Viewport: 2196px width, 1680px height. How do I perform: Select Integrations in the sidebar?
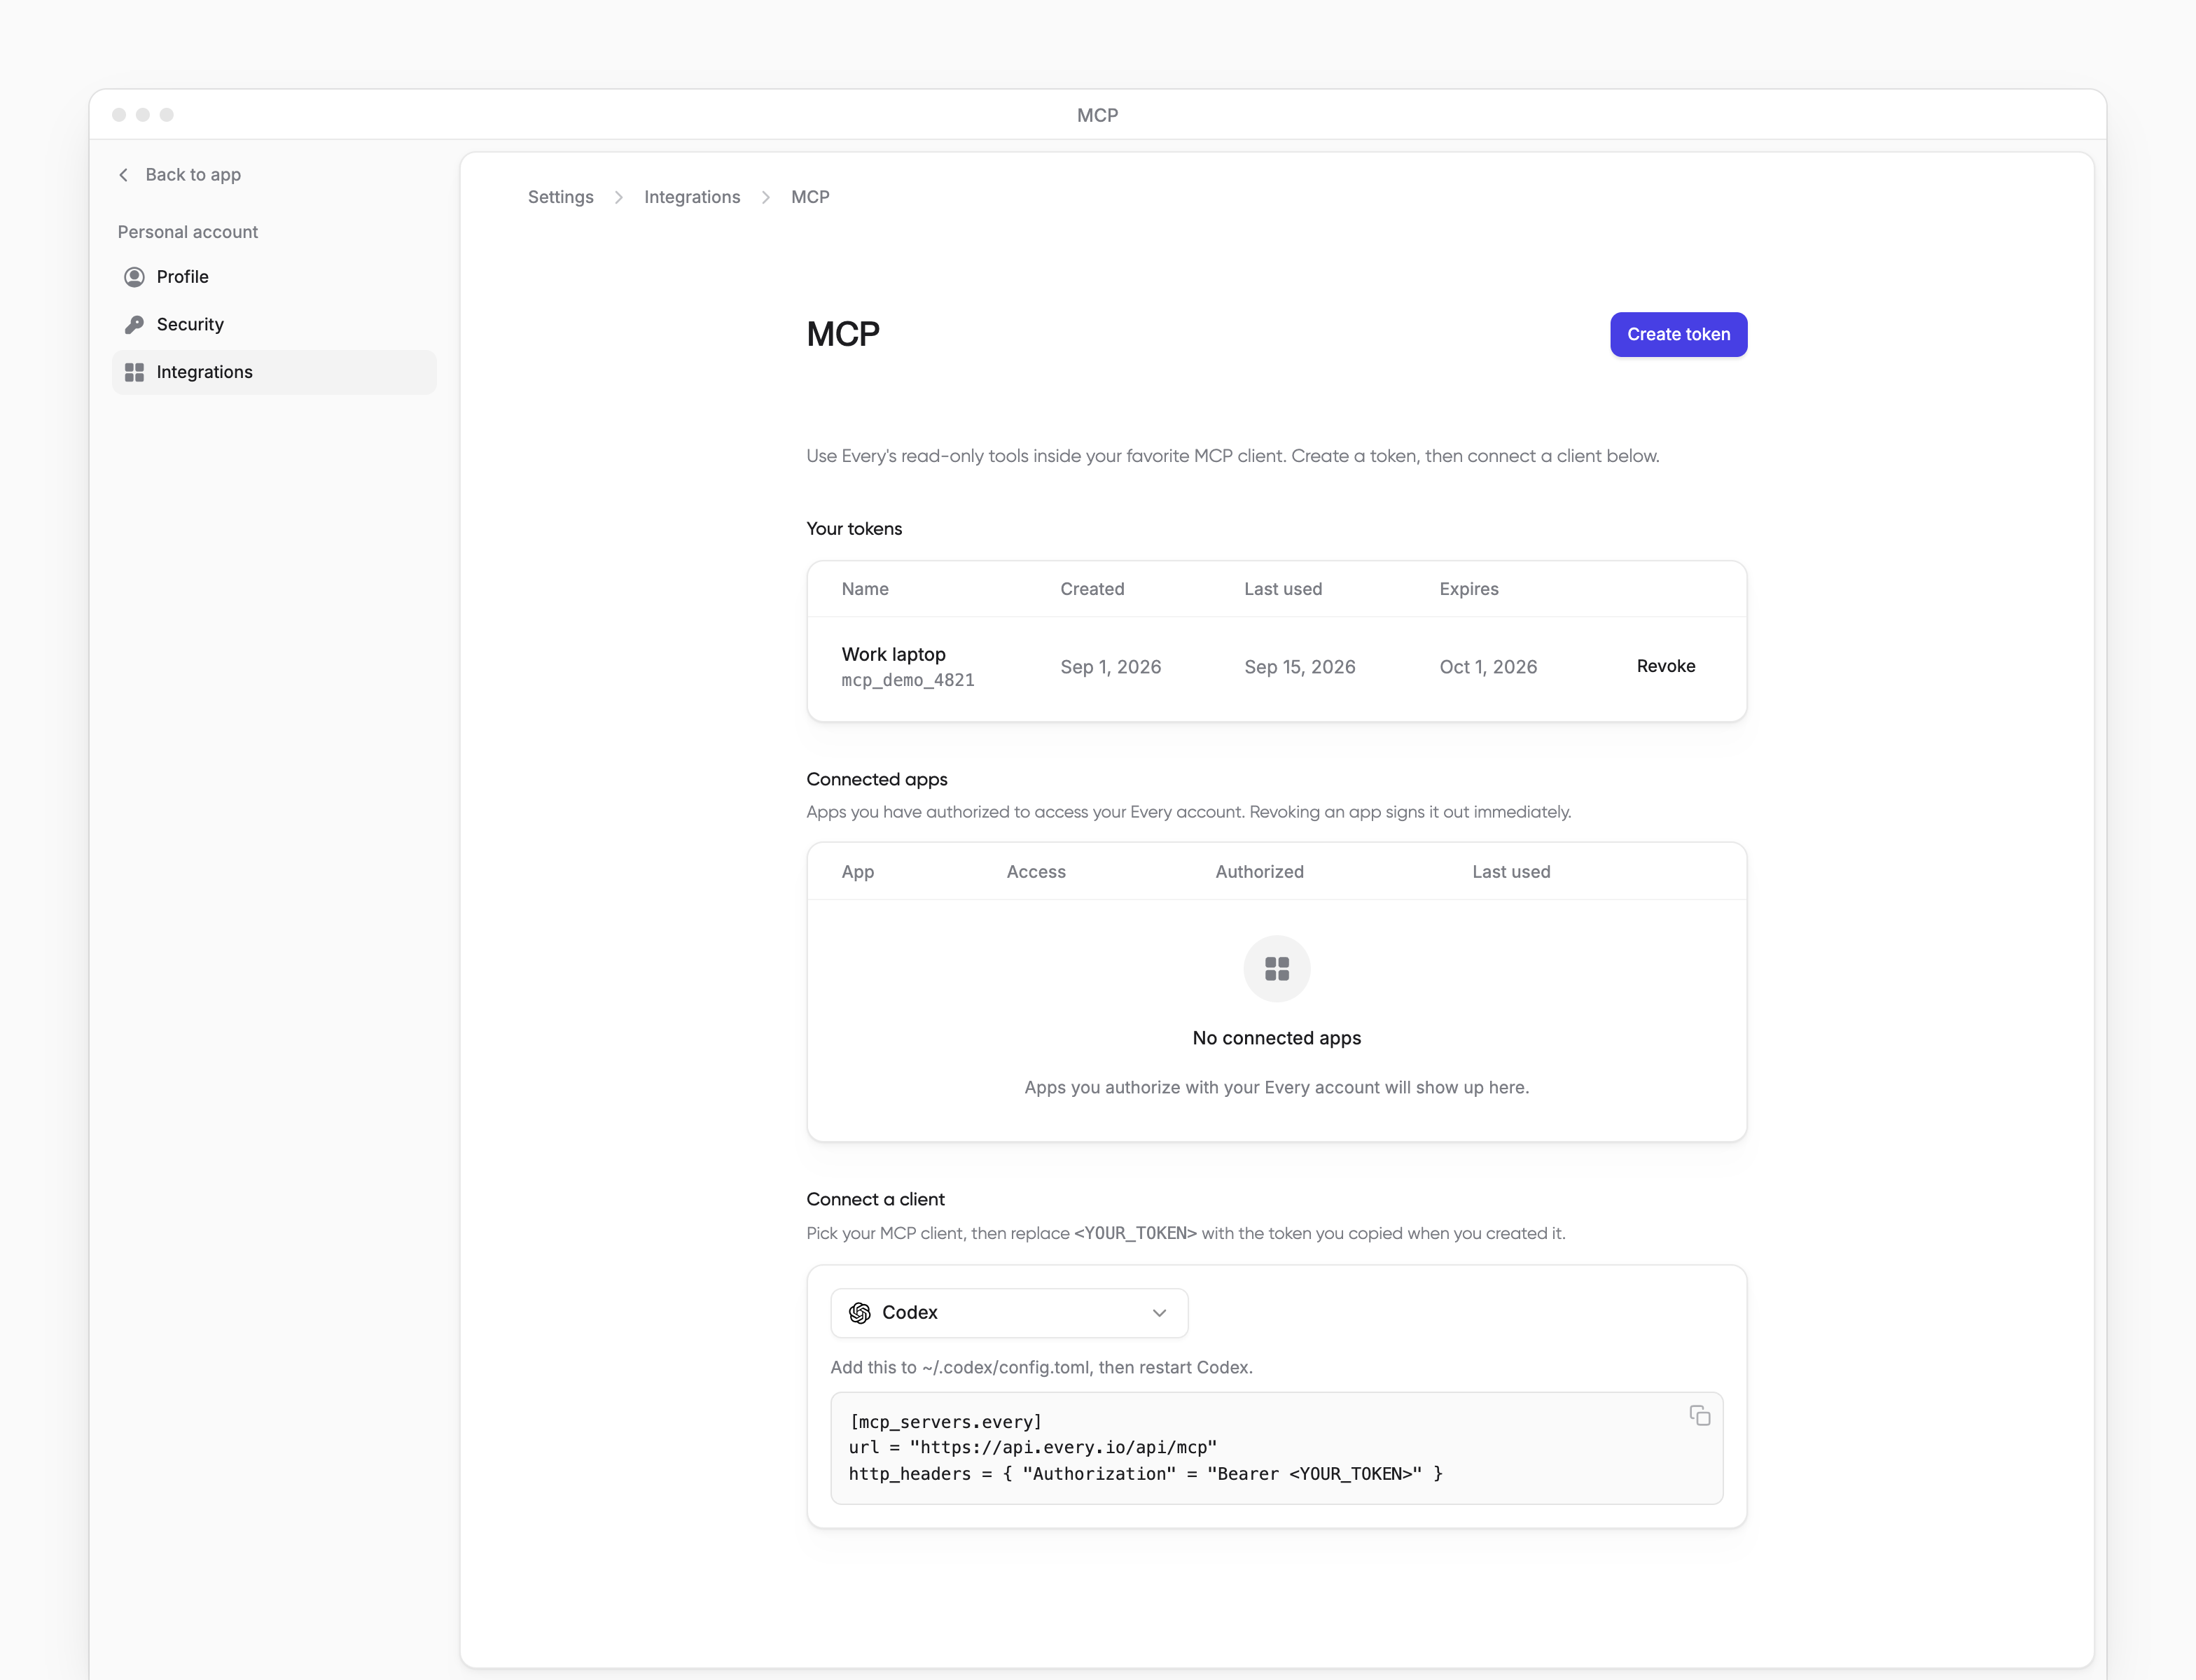[273, 372]
